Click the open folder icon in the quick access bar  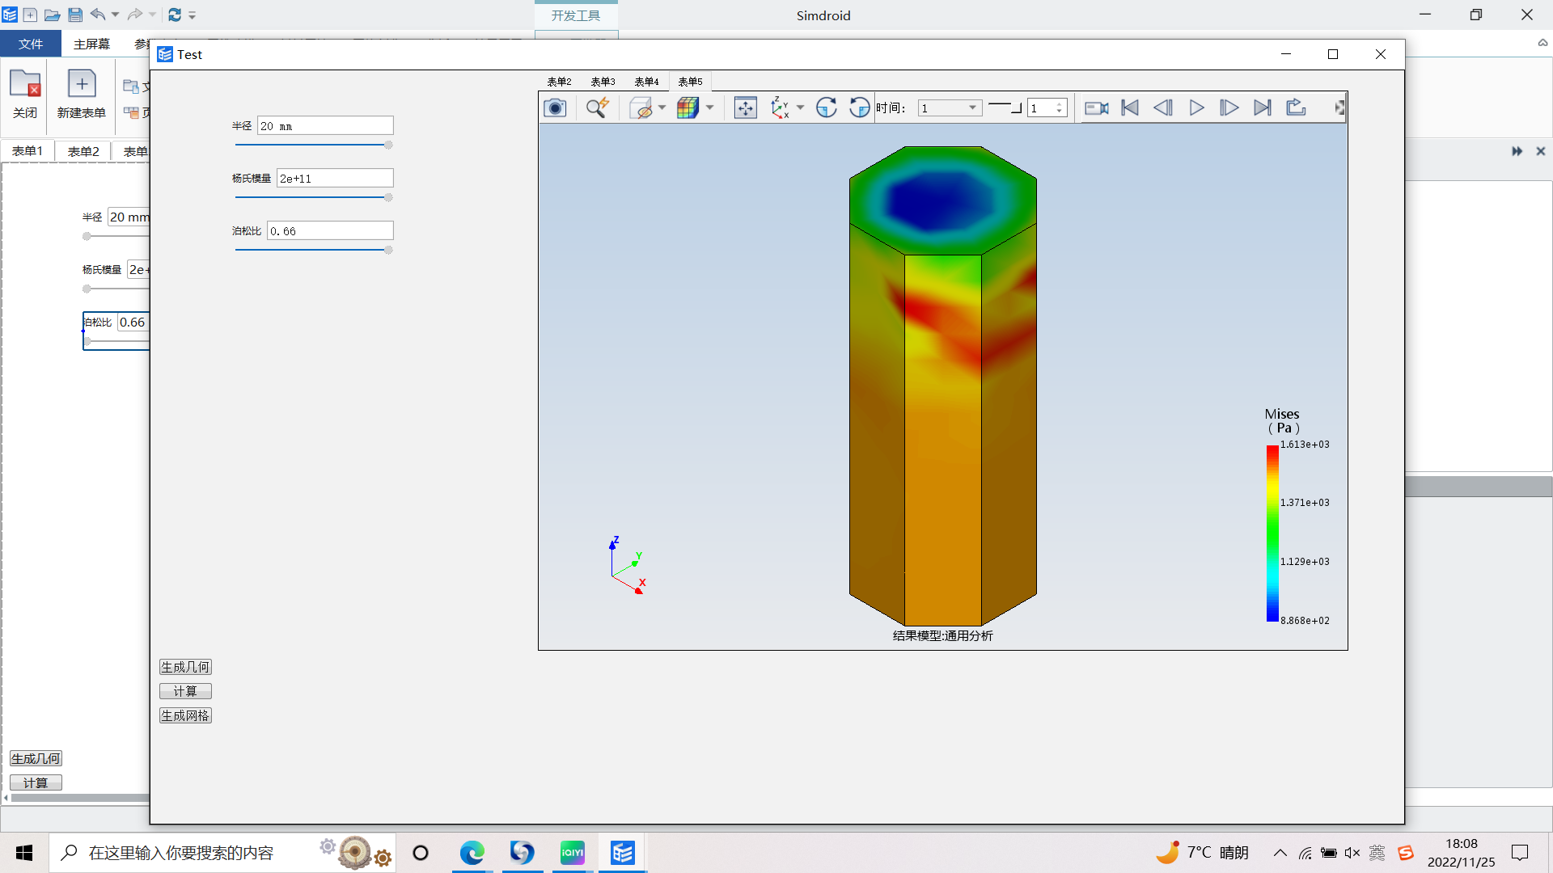coord(52,15)
